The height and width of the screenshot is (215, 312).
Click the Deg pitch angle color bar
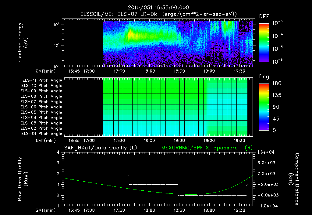tap(264, 107)
